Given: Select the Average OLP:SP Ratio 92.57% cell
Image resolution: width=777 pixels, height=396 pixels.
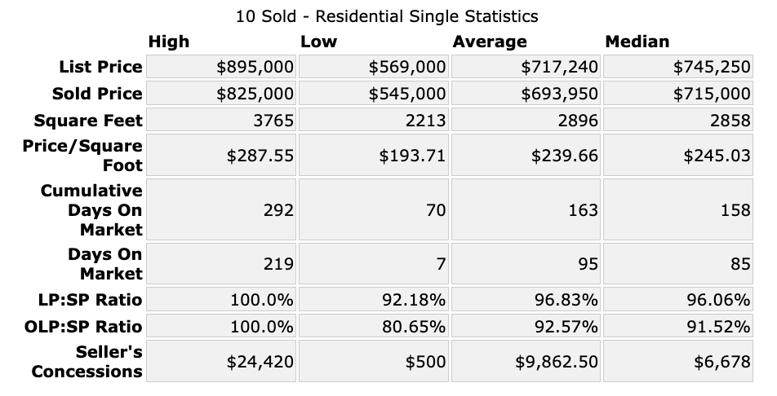Looking at the screenshot, I should click(x=526, y=327).
